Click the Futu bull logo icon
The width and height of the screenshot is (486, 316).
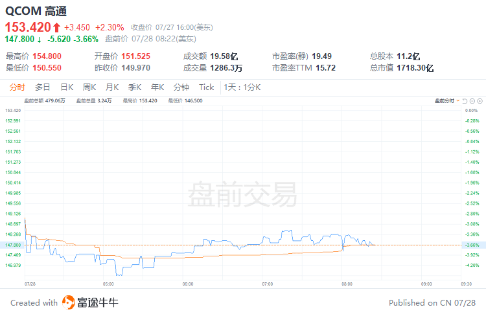tap(69, 302)
